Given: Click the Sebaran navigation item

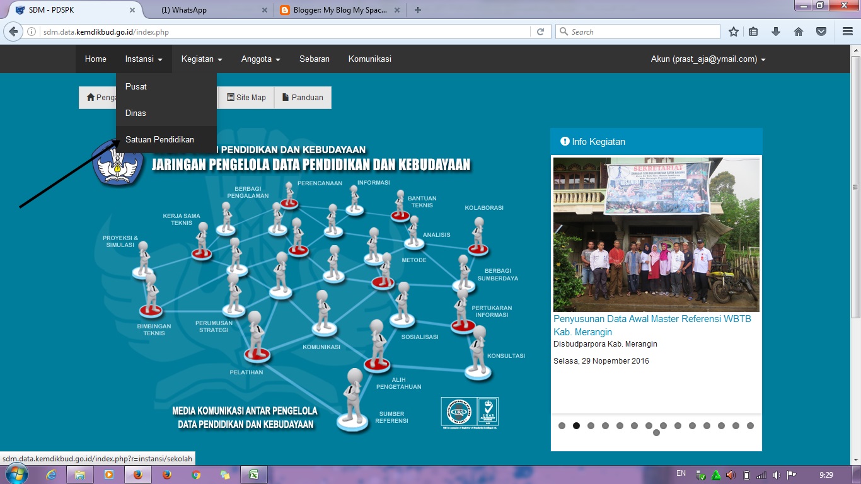Looking at the screenshot, I should [315, 59].
